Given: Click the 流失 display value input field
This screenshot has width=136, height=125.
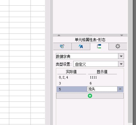Looking at the screenshot, I should [102, 89].
